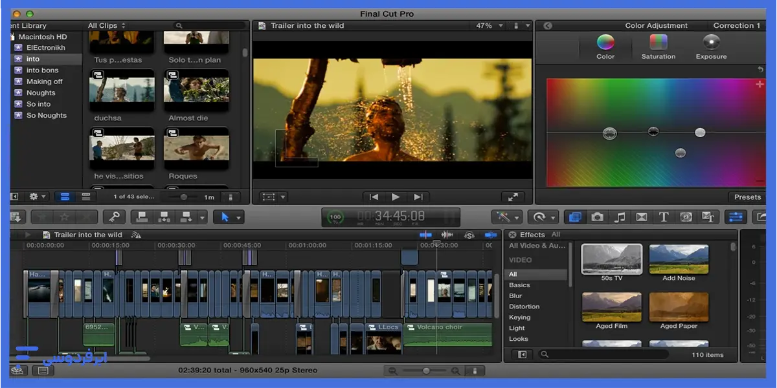This screenshot has height=388, width=777.
Task: Open the magic wand enhancements menu
Action: 507,217
